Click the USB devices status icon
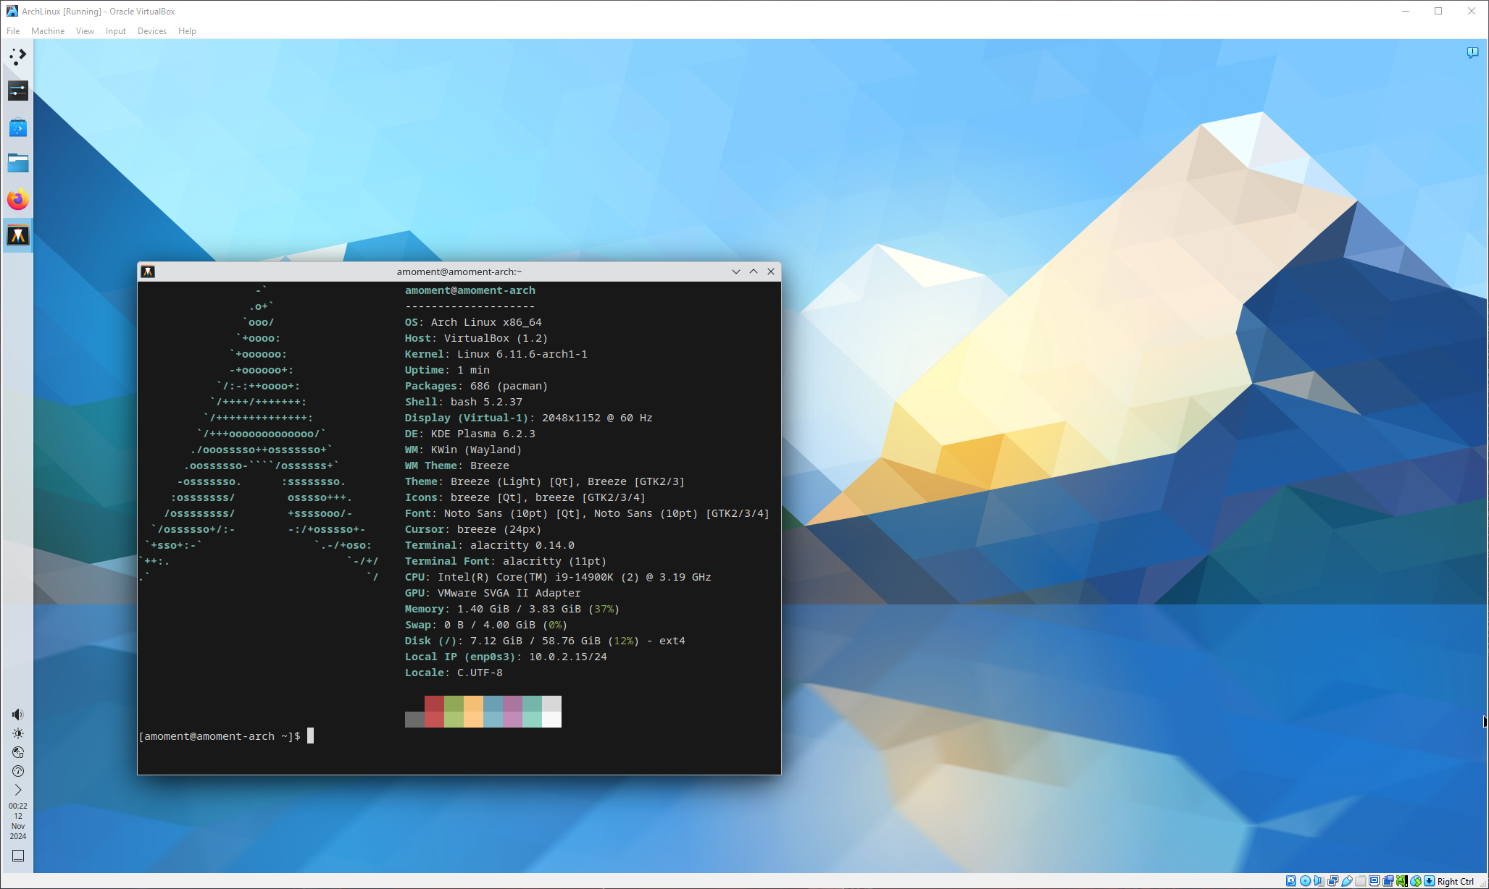The height and width of the screenshot is (889, 1489). click(1347, 881)
